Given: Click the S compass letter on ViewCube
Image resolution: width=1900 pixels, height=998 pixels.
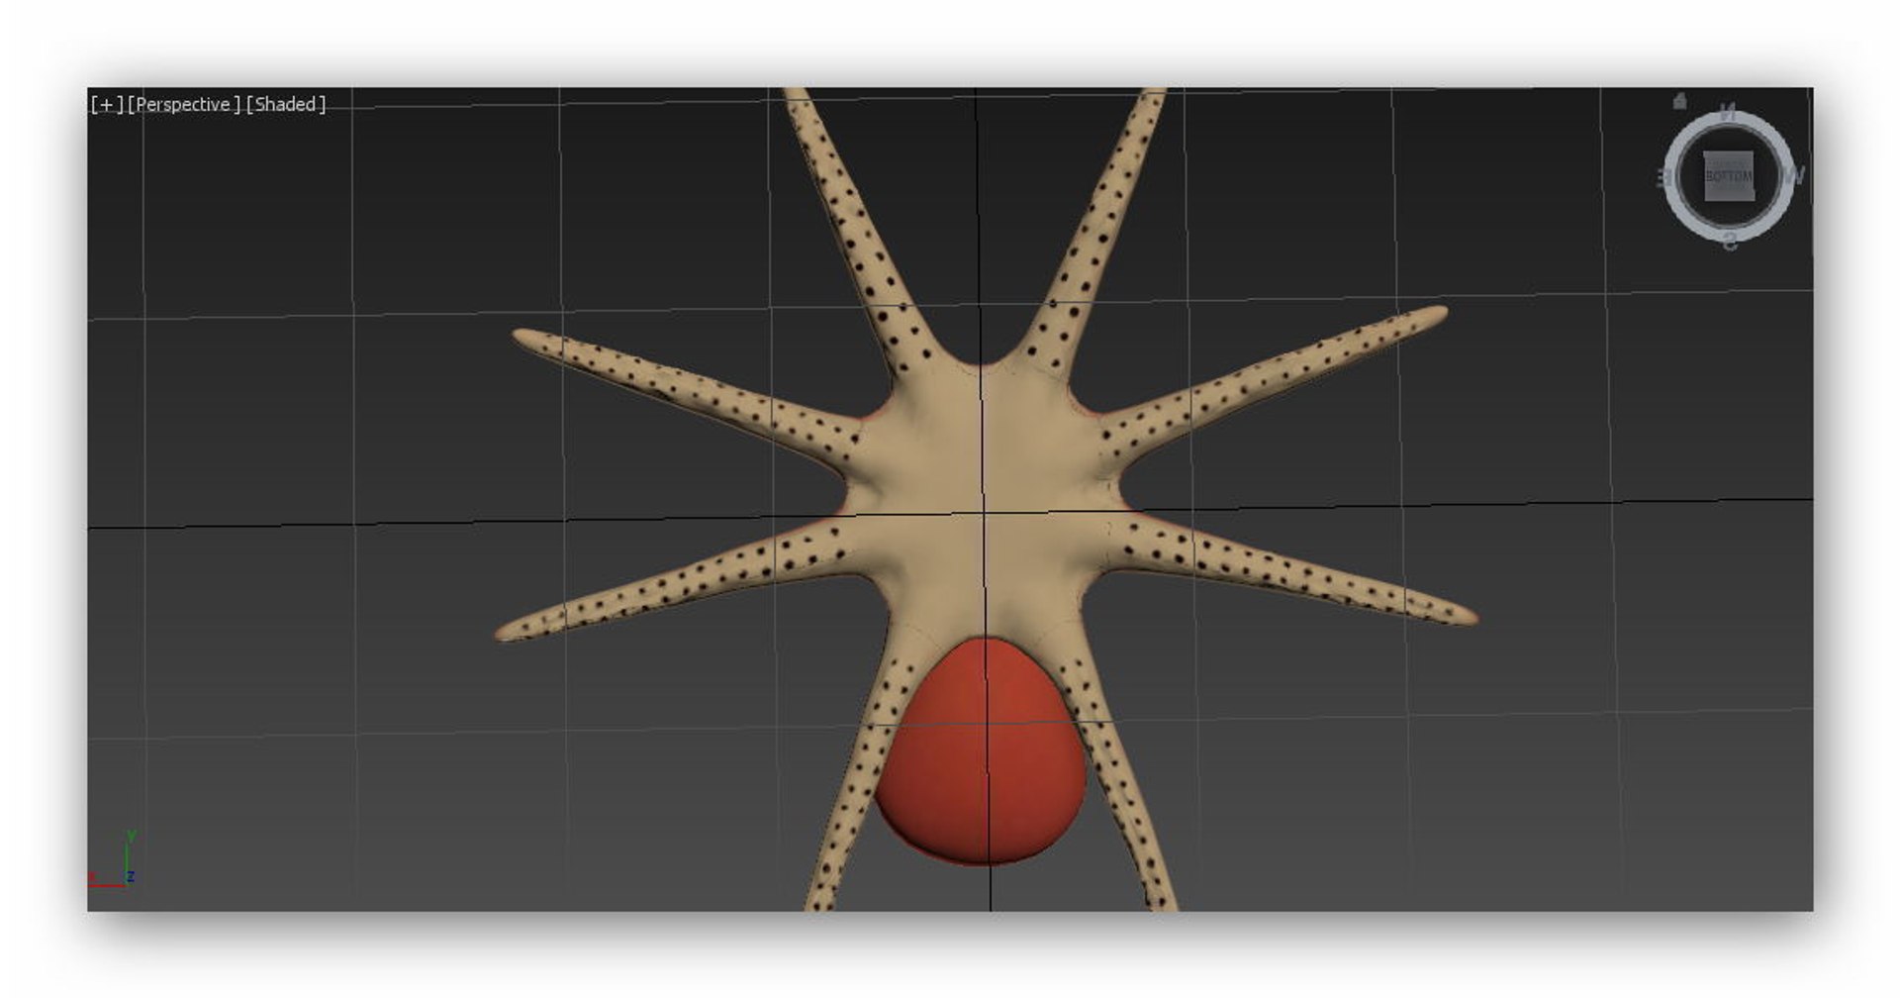Looking at the screenshot, I should point(1729,241).
